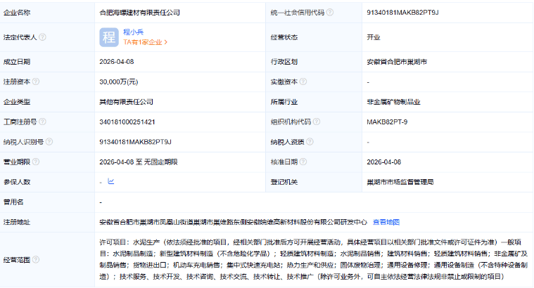Click the industry value 非金属矿物制品业
This screenshot has height=288, width=534.
click(393, 102)
